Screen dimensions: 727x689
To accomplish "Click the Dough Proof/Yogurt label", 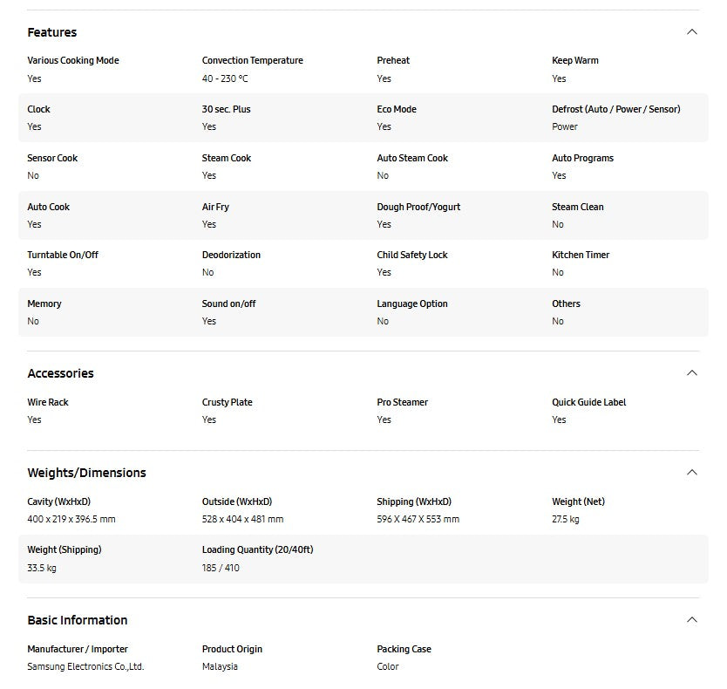I will pyautogui.click(x=418, y=207).
